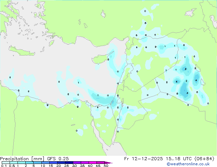Click the "(06+84)" forecast run text
Image resolution: width=217 pixels, height=167 pixels.
click(204, 159)
